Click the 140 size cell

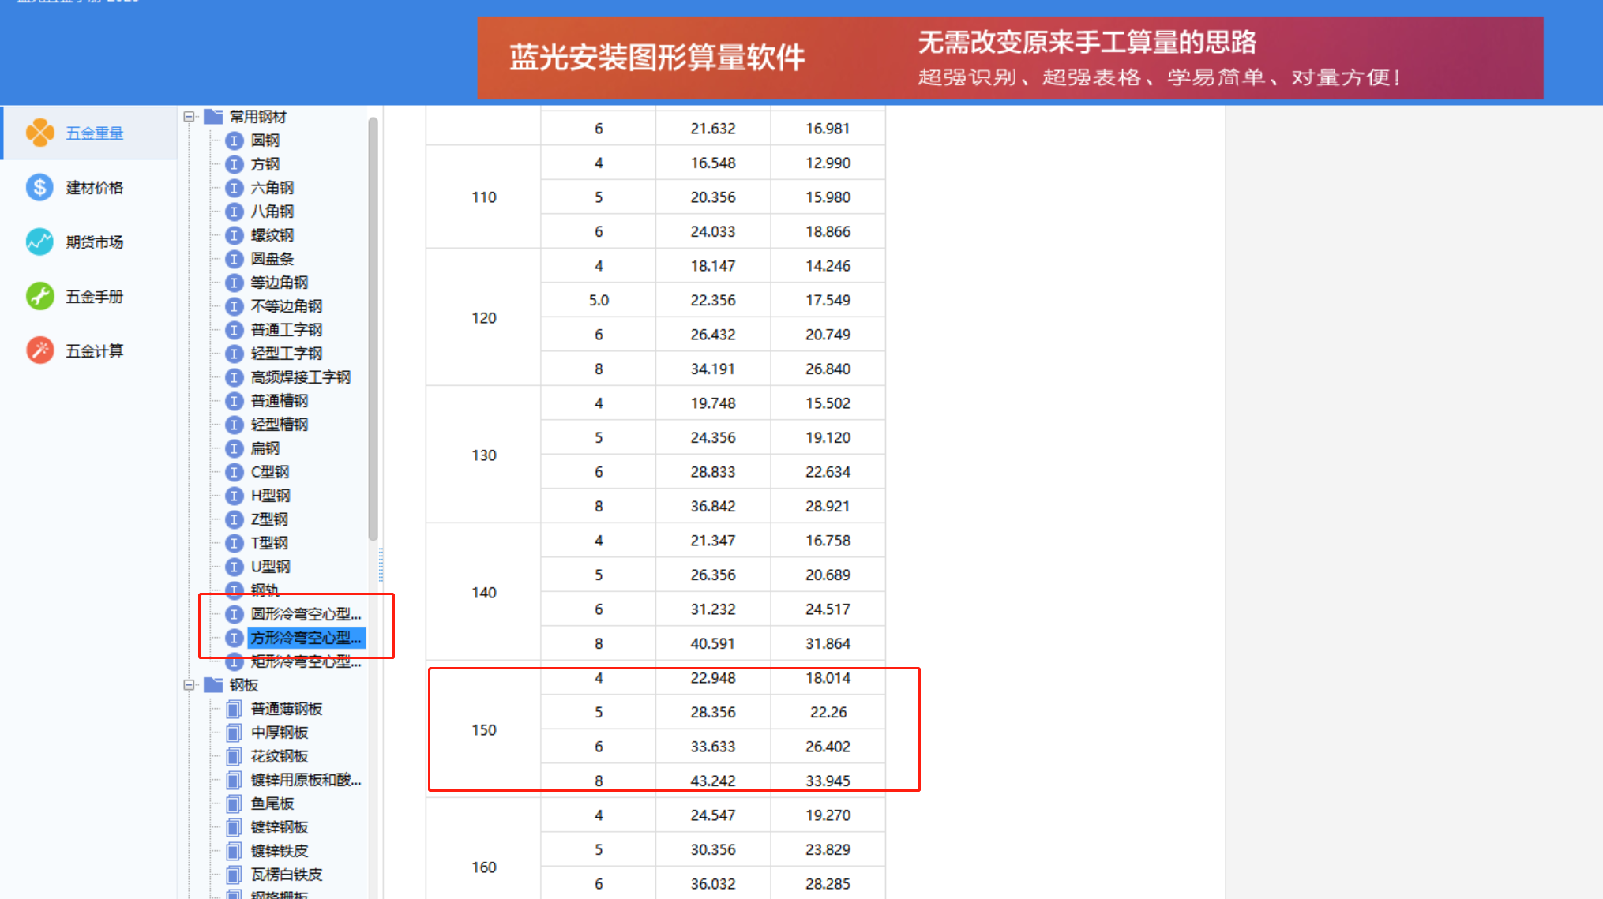[483, 593]
